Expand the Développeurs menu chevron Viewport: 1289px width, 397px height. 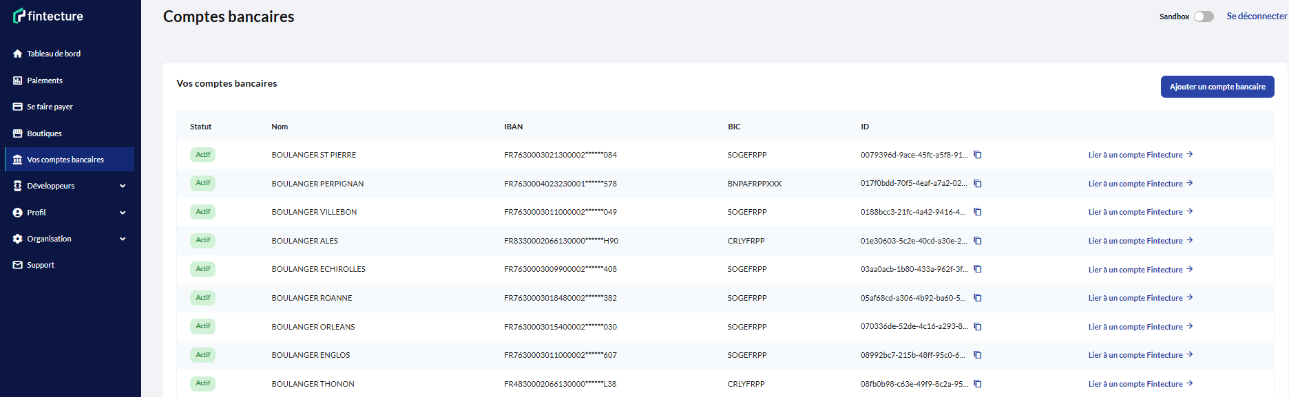[x=123, y=186]
